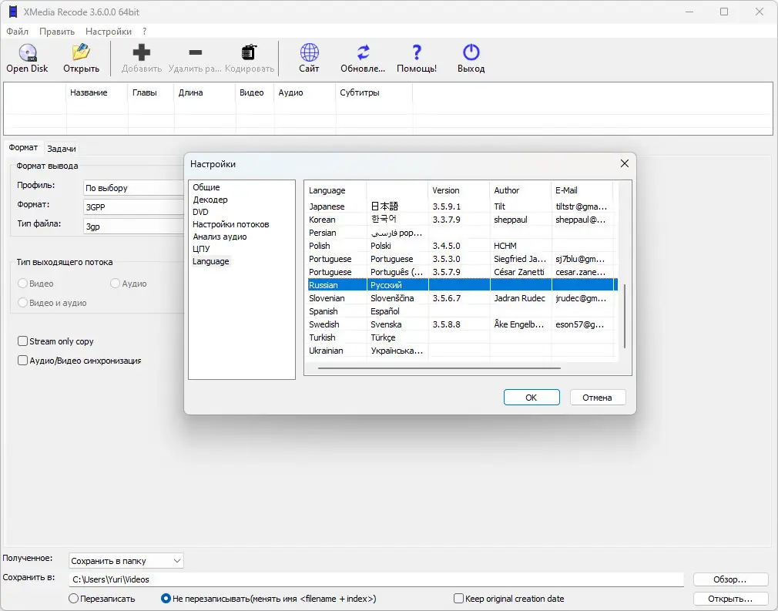Enable Аудио/Видео синхронизация checkbox

click(x=22, y=361)
